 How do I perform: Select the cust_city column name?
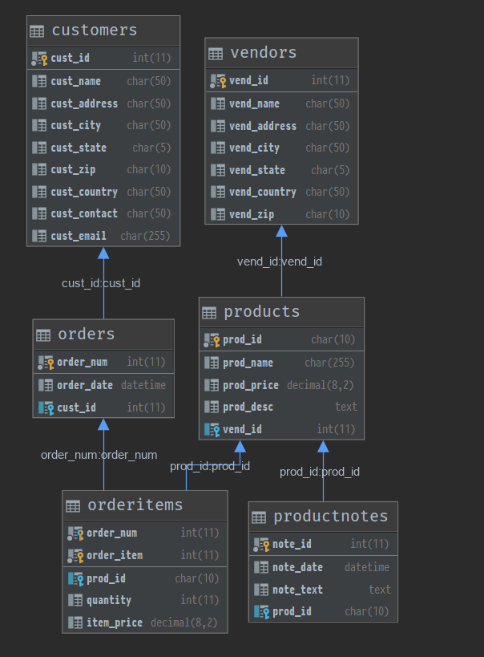pos(76,126)
